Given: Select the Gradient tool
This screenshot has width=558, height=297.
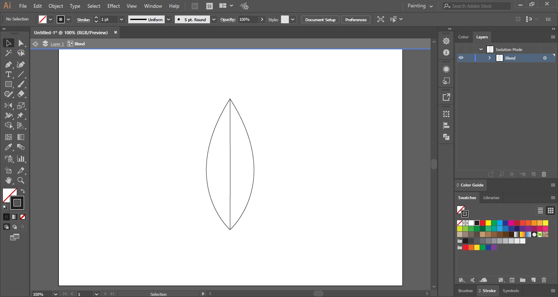Looking at the screenshot, I should 21,137.
